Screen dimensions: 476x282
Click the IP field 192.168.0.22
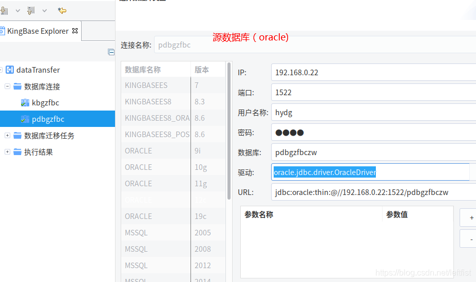[x=374, y=72]
